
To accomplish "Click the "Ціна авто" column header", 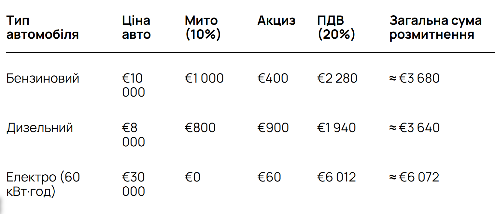I will tap(136, 27).
